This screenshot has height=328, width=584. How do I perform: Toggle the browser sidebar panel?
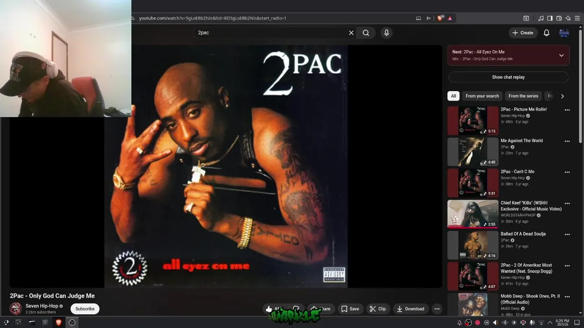550,18
